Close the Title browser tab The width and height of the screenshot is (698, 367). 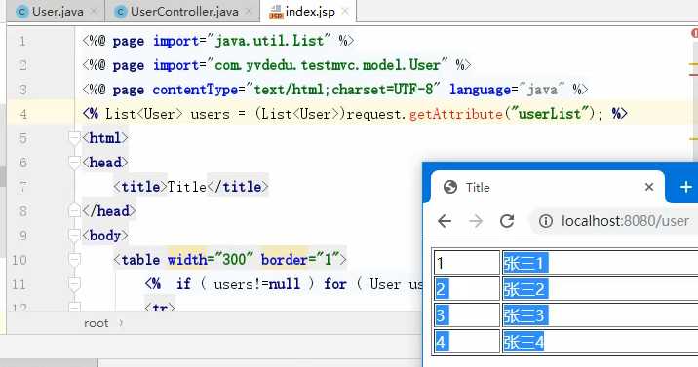click(649, 187)
